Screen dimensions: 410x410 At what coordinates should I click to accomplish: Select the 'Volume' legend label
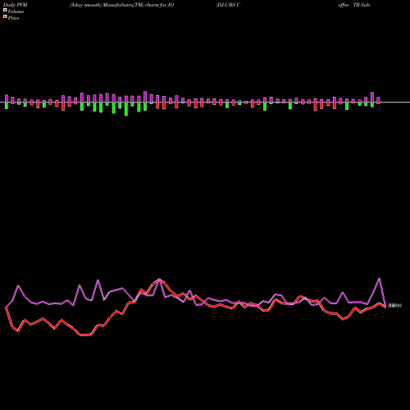[x=16, y=11]
